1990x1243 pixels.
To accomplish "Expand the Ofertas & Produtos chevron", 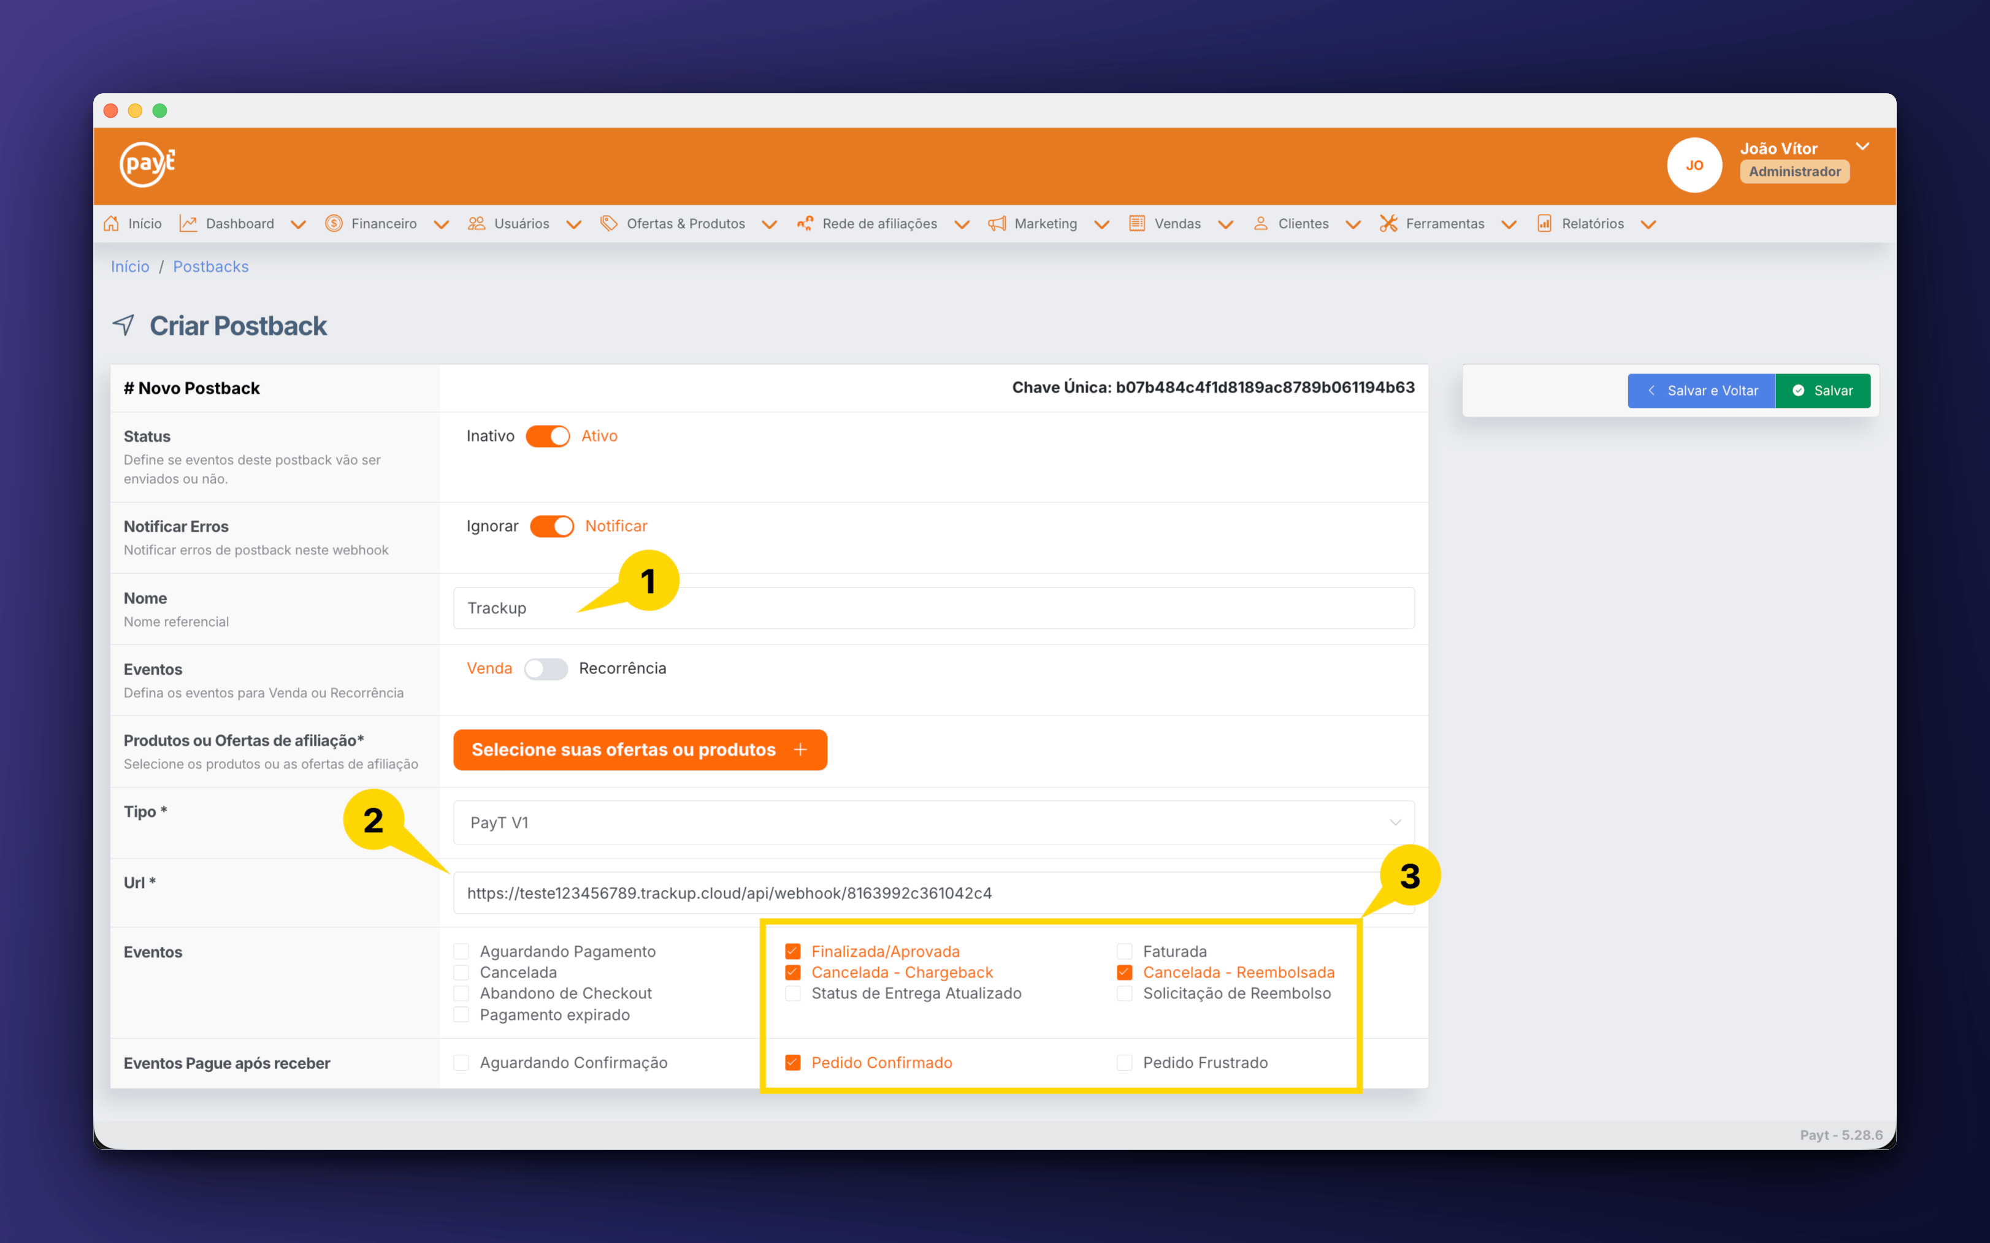I will pos(770,224).
